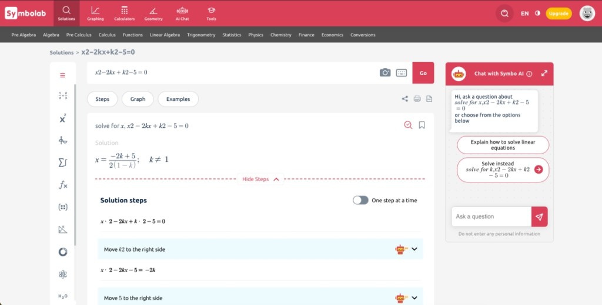Choose Solve instead for k suggestion
The width and height of the screenshot is (602, 305).
tap(503, 170)
